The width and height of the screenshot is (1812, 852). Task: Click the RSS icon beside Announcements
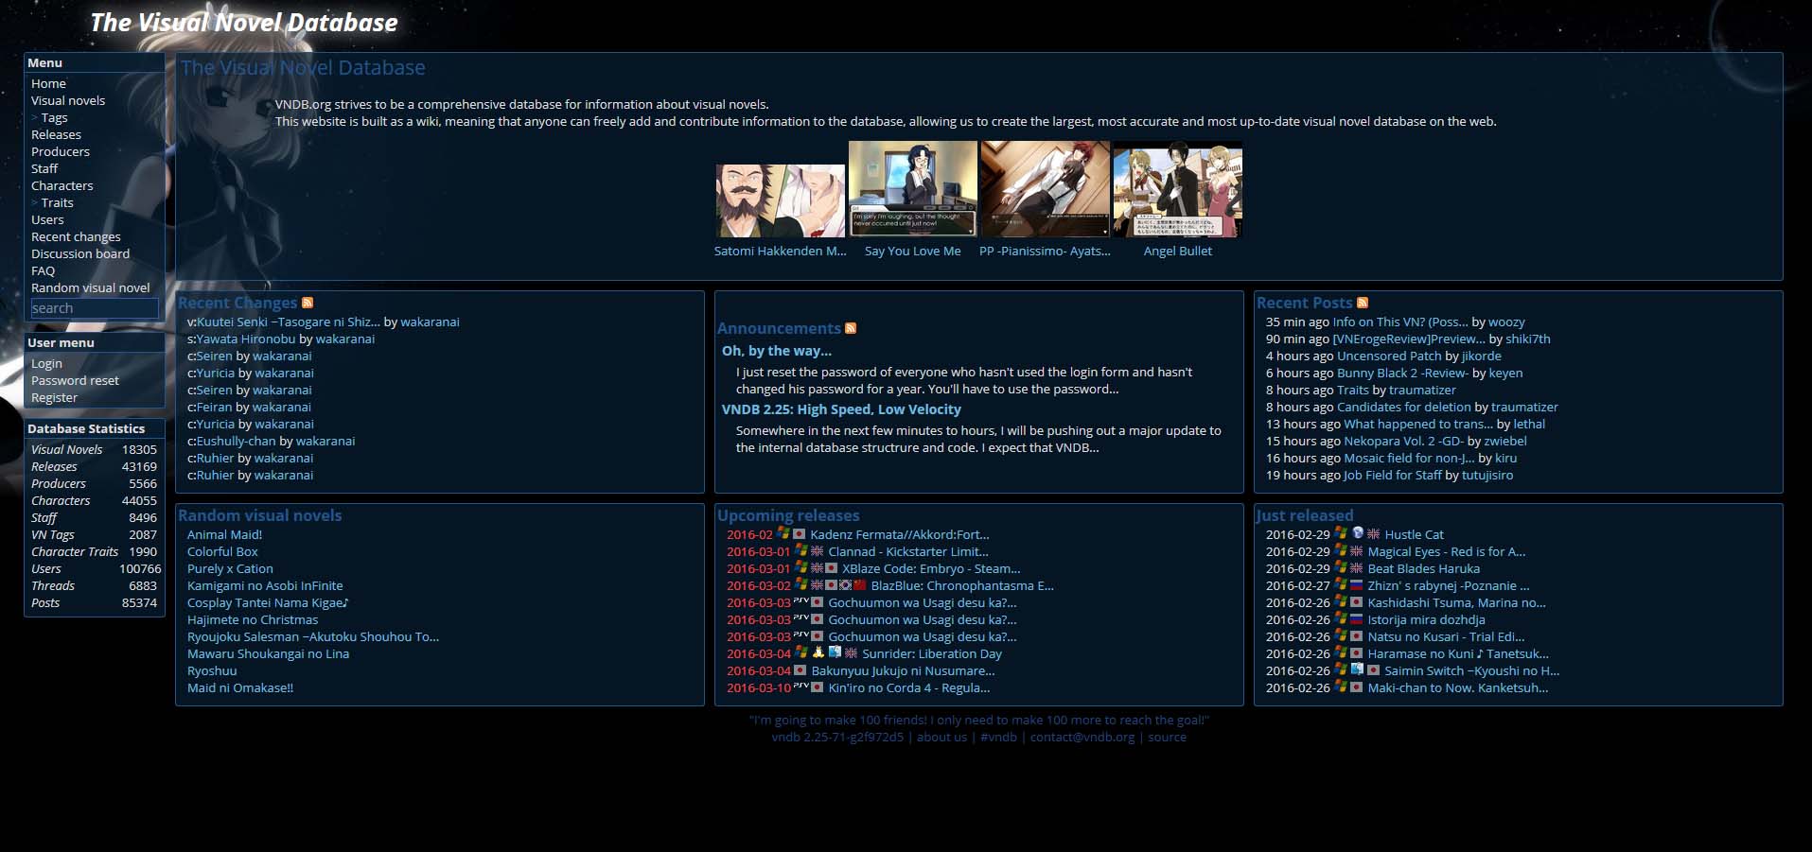point(851,328)
